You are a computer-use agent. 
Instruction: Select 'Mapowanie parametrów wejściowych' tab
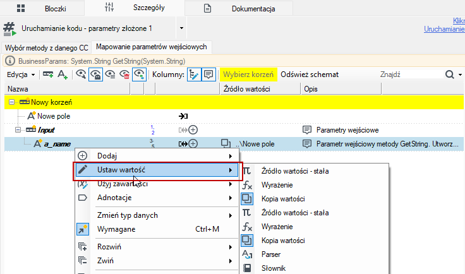(151, 47)
